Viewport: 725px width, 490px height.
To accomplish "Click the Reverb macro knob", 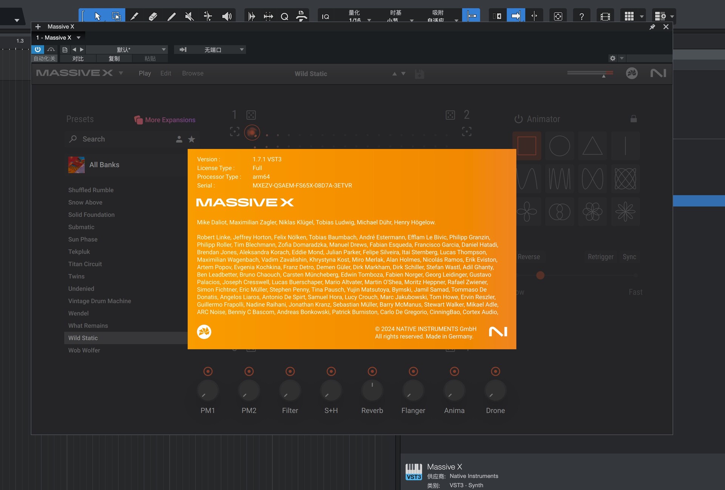I will coord(372,390).
